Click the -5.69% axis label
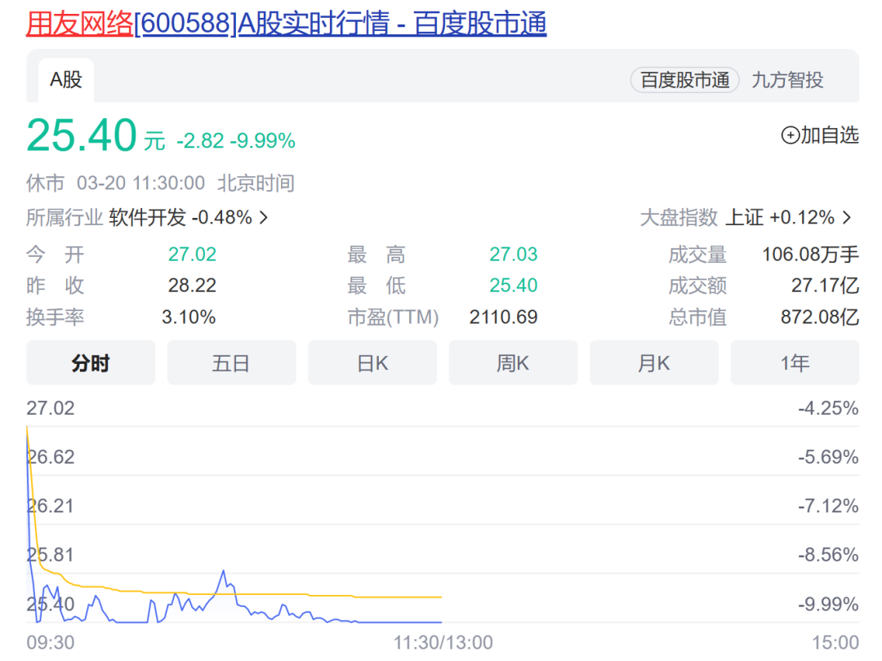This screenshot has height=661, width=882. pos(828,457)
